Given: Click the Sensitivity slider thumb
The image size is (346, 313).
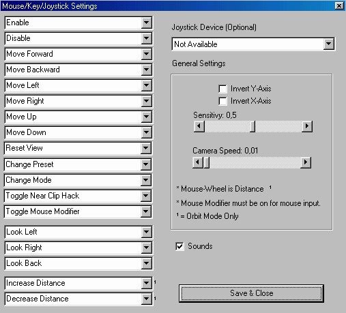Looking at the screenshot, I should [x=253, y=126].
